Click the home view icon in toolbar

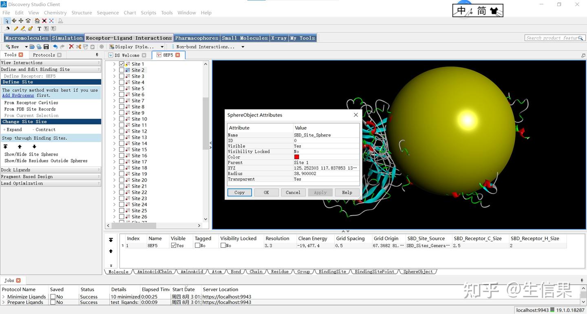click(x=37, y=21)
